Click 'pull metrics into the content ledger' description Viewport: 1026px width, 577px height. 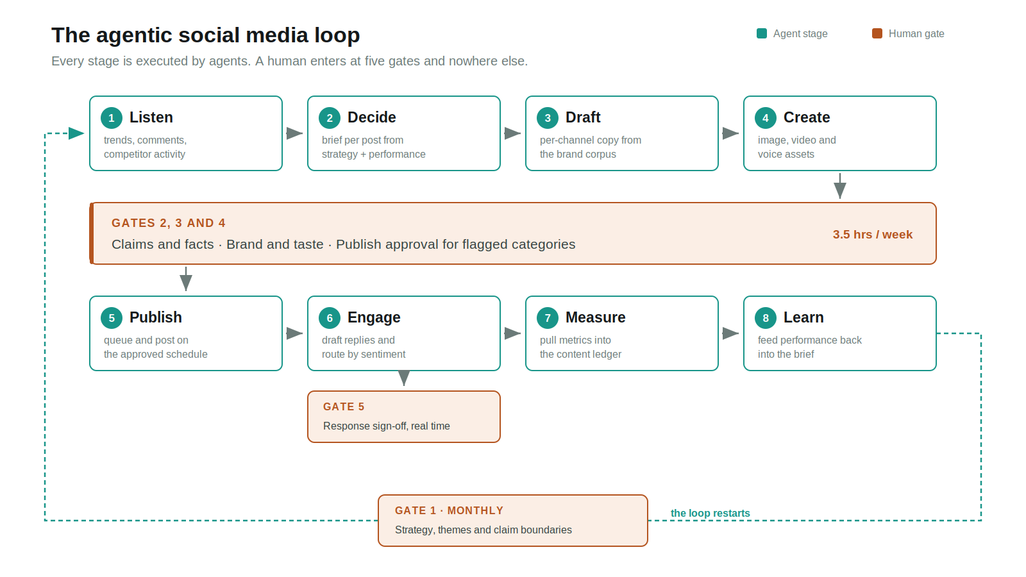[581, 347]
